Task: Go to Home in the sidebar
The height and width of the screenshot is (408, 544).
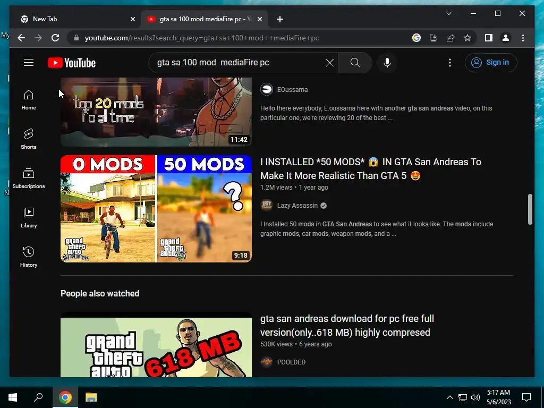Action: [x=29, y=100]
